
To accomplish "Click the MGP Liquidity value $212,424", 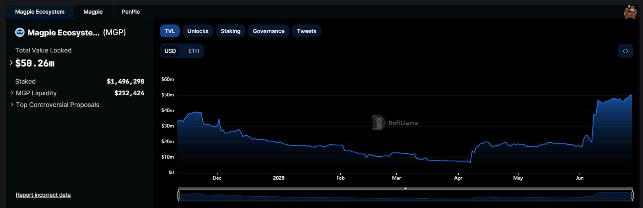I will coord(129,93).
